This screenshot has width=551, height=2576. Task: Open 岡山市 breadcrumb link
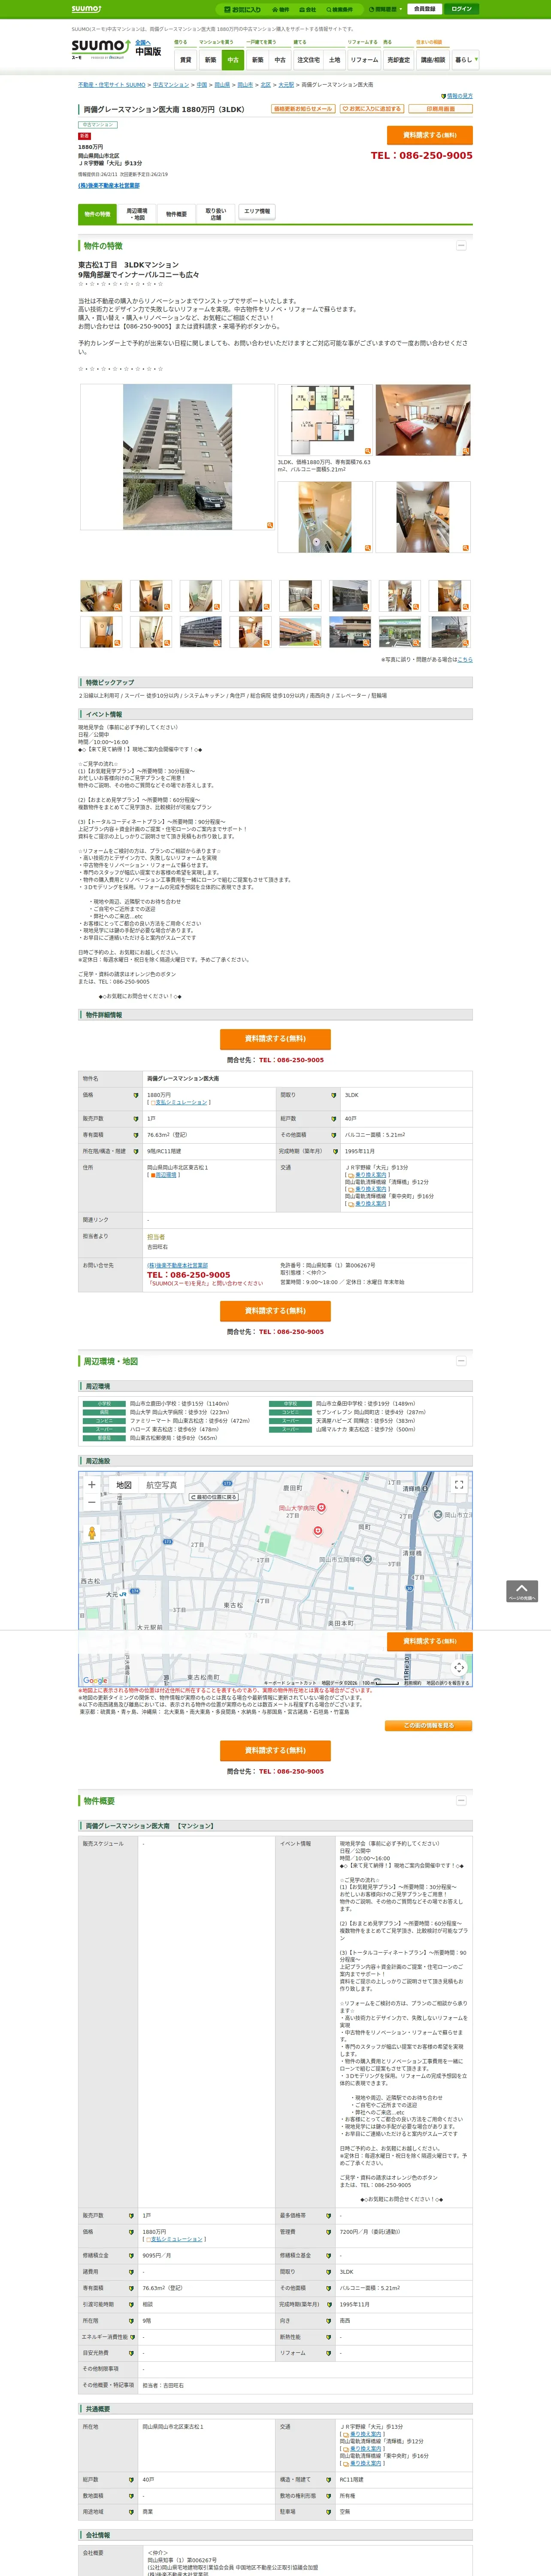click(245, 85)
